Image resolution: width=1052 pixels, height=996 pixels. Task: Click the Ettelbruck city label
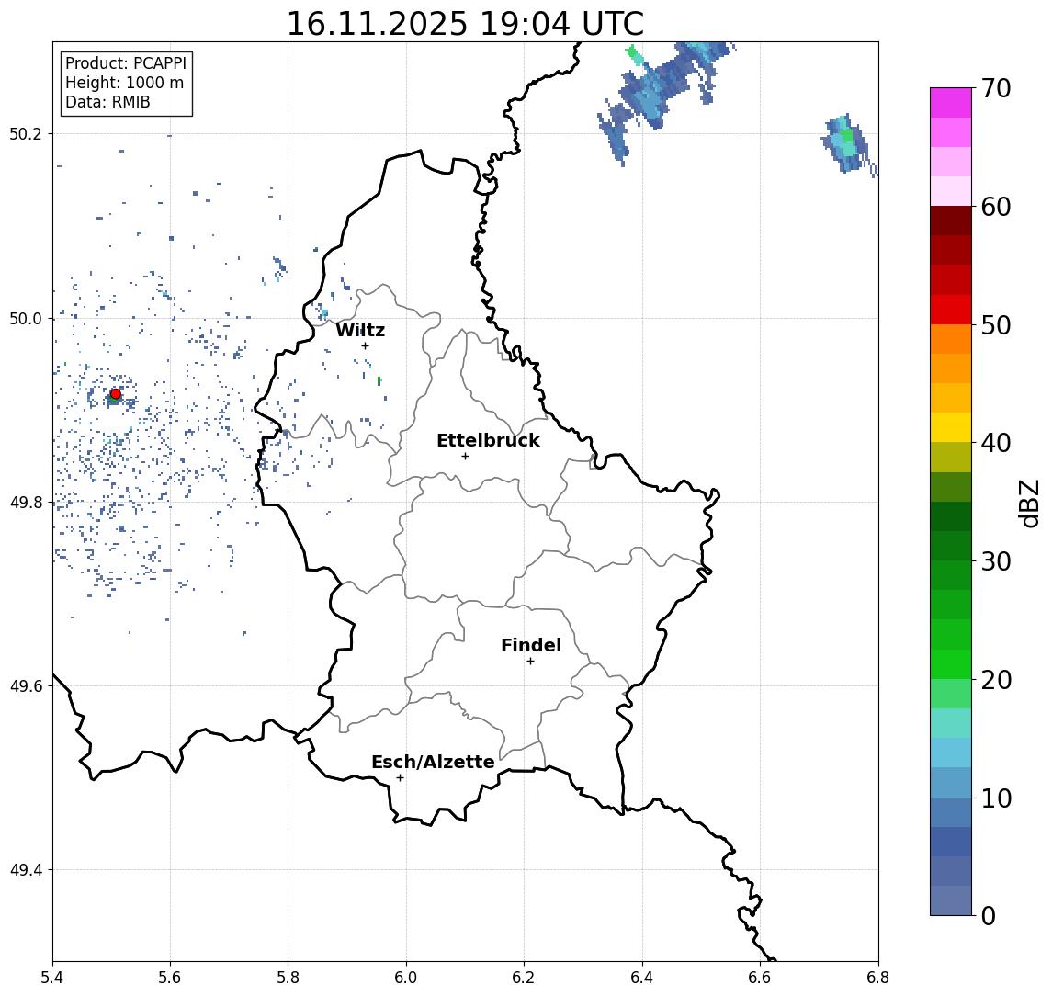pos(488,440)
